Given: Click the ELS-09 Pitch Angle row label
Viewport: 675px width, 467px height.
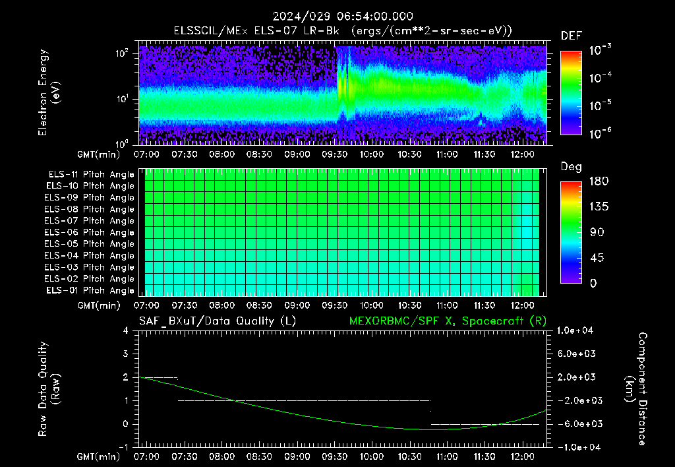Looking at the screenshot, I should (90, 198).
